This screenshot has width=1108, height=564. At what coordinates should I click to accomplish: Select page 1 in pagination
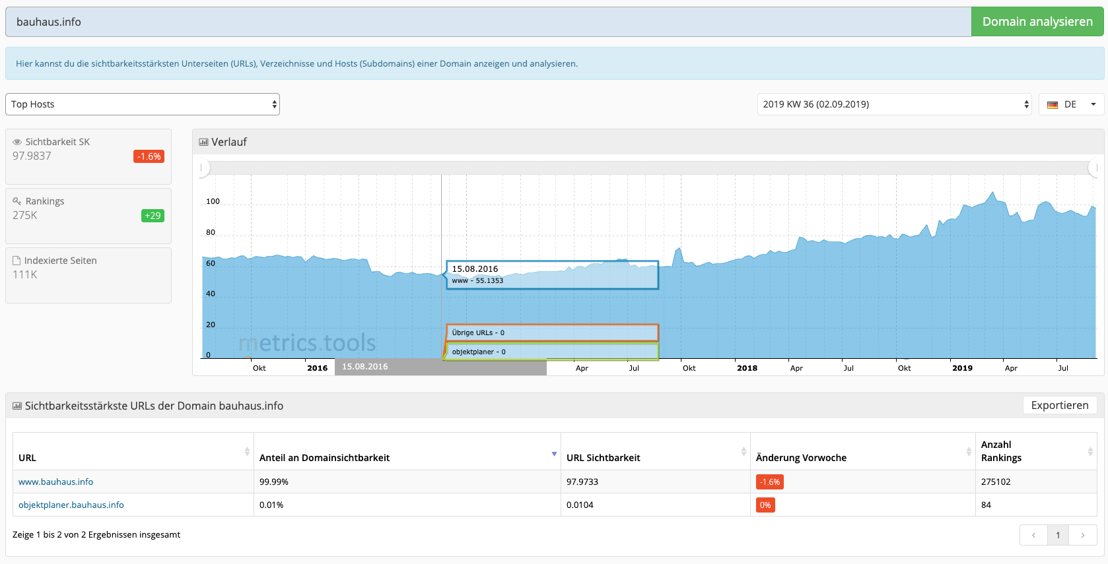coord(1058,535)
